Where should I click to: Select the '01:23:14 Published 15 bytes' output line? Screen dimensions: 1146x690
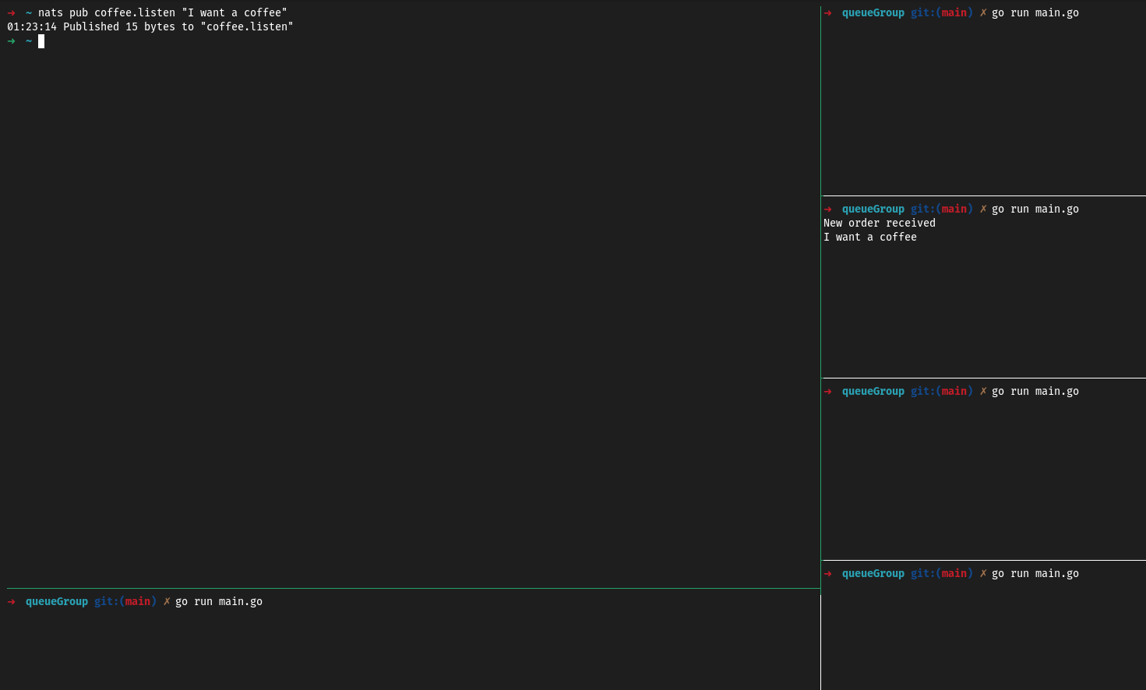[x=150, y=26]
